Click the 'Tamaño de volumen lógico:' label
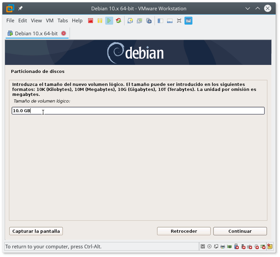This screenshot has height=257, width=280. (x=42, y=101)
